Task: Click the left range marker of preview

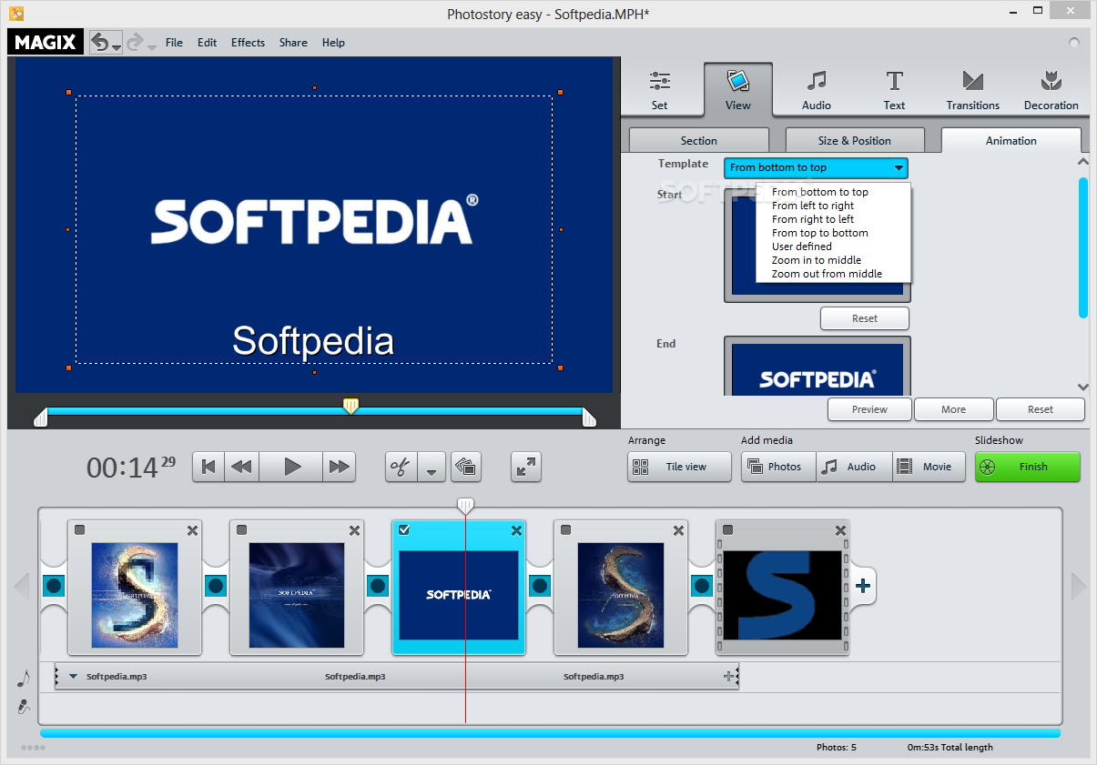Action: pos(40,417)
